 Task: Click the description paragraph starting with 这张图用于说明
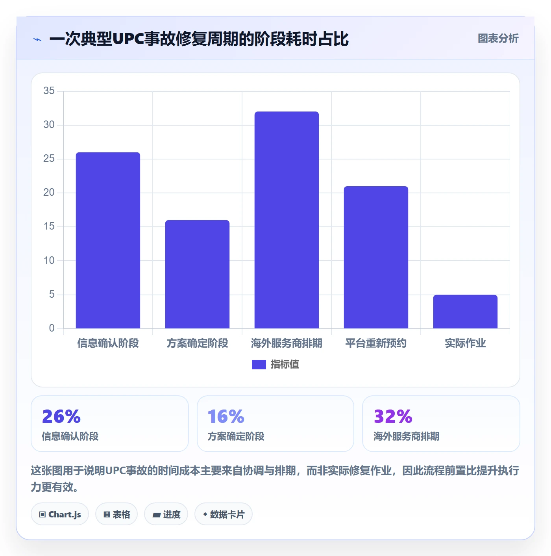coord(275,479)
